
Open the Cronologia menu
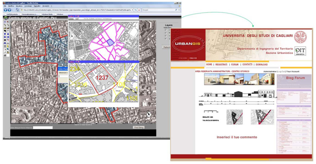click(28, 6)
